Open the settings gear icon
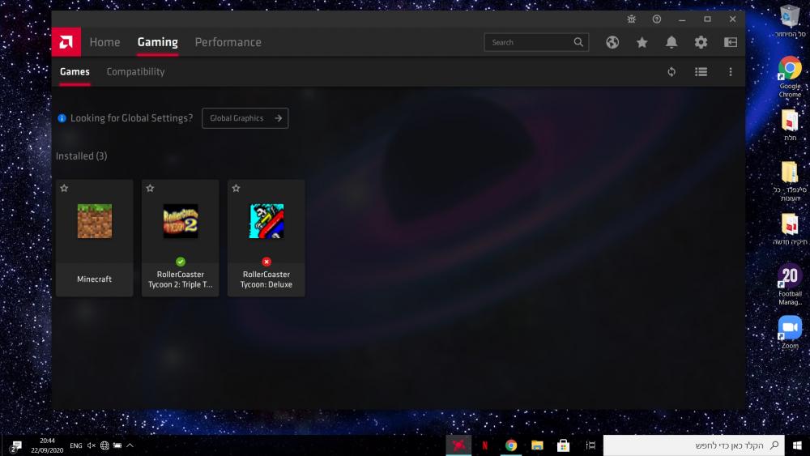The width and height of the screenshot is (810, 456). coord(701,42)
